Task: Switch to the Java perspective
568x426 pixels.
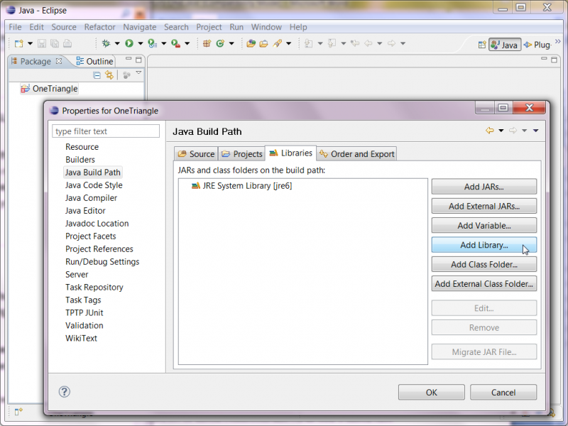Action: tap(505, 45)
